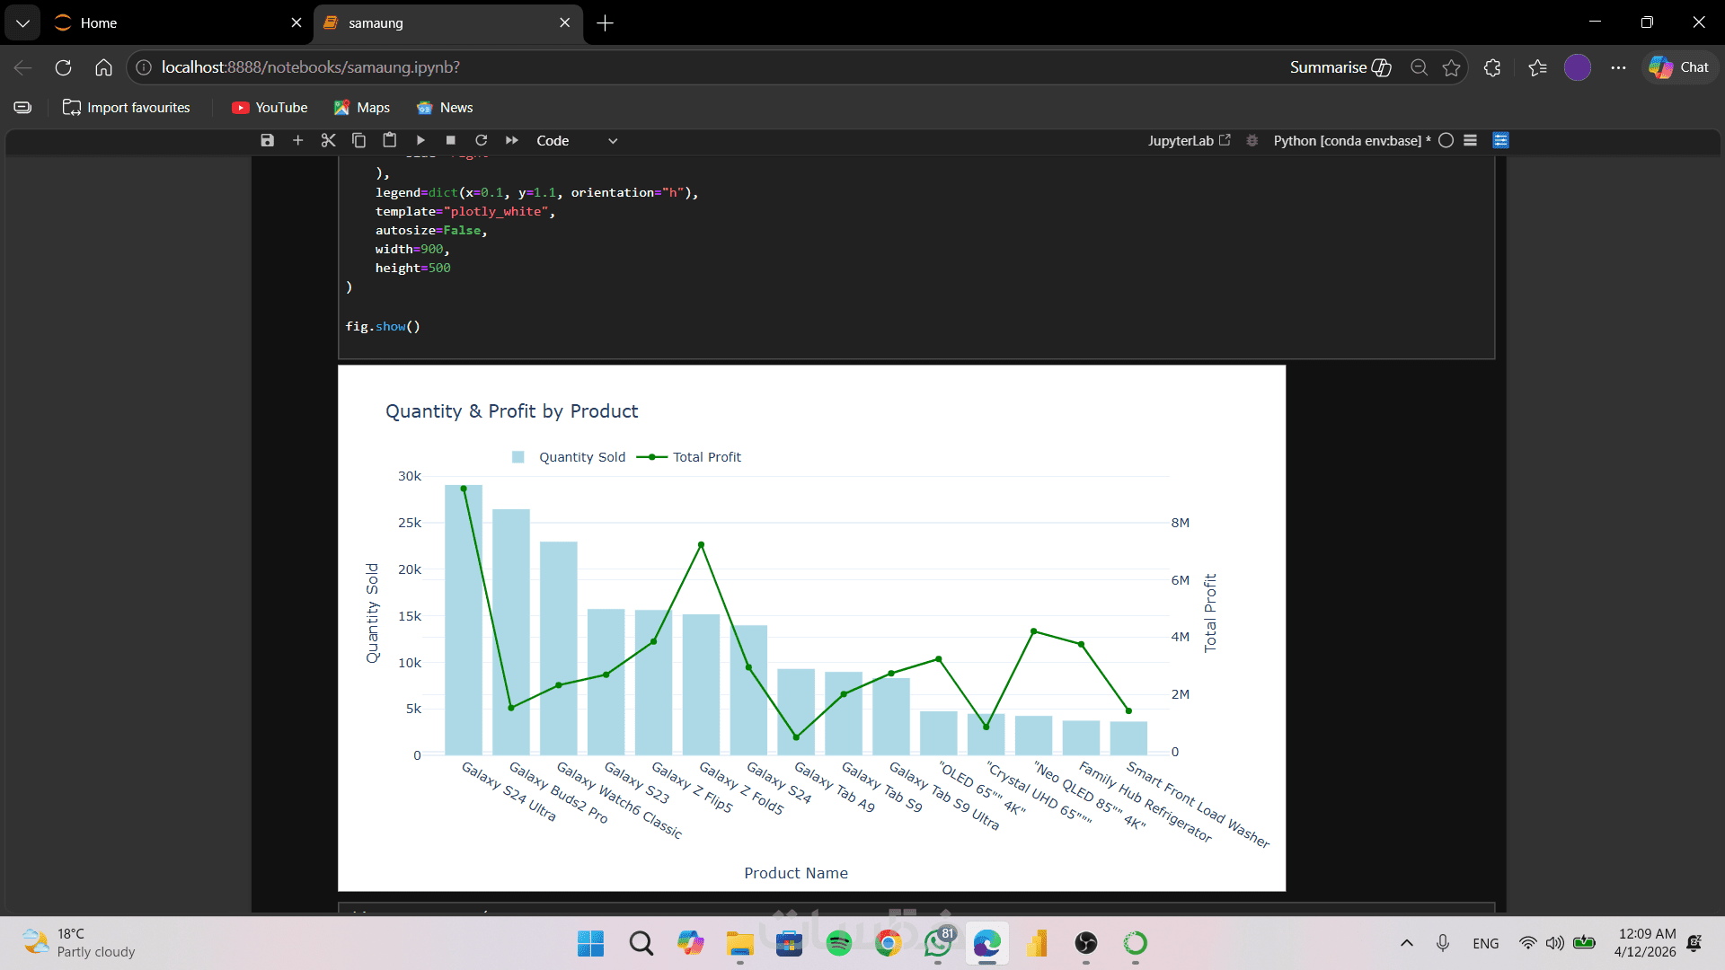This screenshot has height=970, width=1725.
Task: Open the tab search dropdown chevron
Action: [22, 23]
